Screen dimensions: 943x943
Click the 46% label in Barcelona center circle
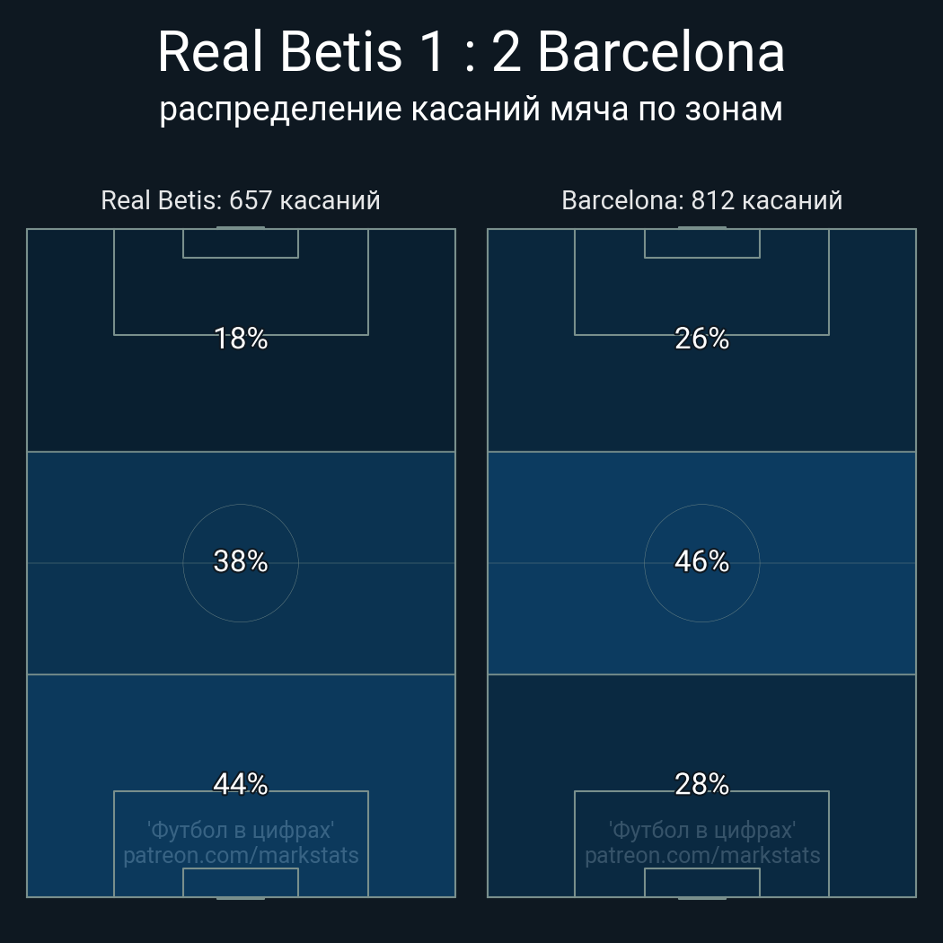point(701,561)
